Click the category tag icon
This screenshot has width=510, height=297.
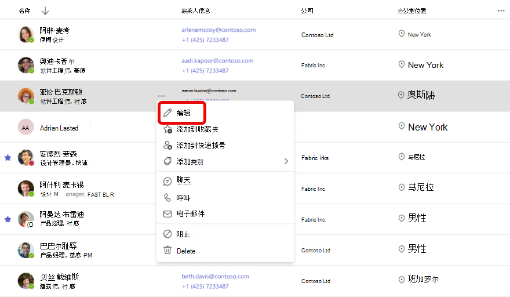167,161
